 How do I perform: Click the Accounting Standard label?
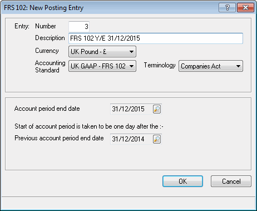pos(50,66)
